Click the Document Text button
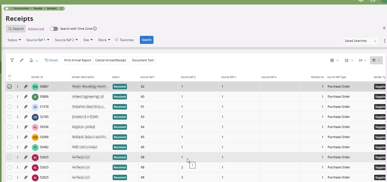This screenshot has width=387, height=182. 143,60
